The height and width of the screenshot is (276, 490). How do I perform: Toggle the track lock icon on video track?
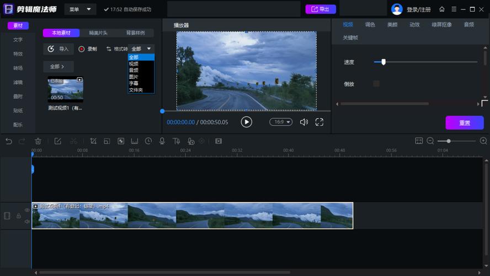19,216
